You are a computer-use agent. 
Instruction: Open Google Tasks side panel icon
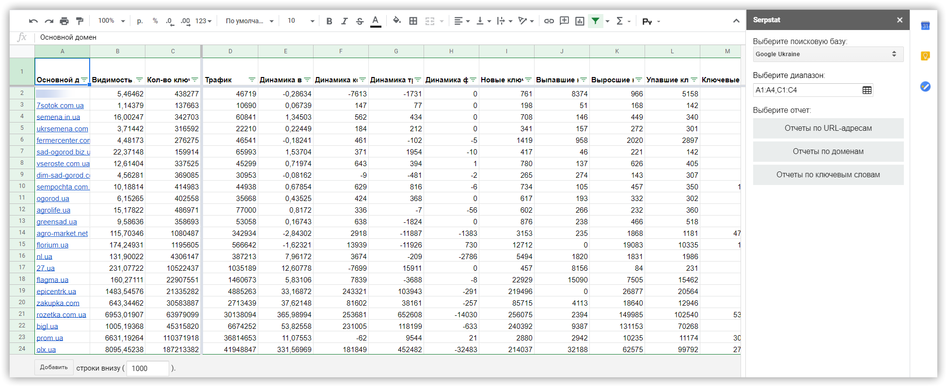(925, 87)
